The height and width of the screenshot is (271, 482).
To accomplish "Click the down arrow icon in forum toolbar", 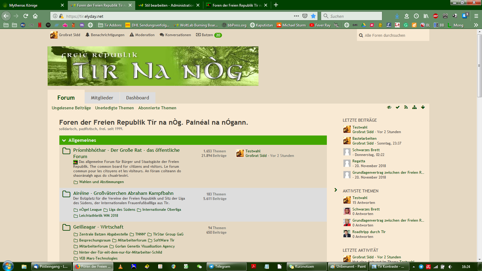I will click(423, 107).
